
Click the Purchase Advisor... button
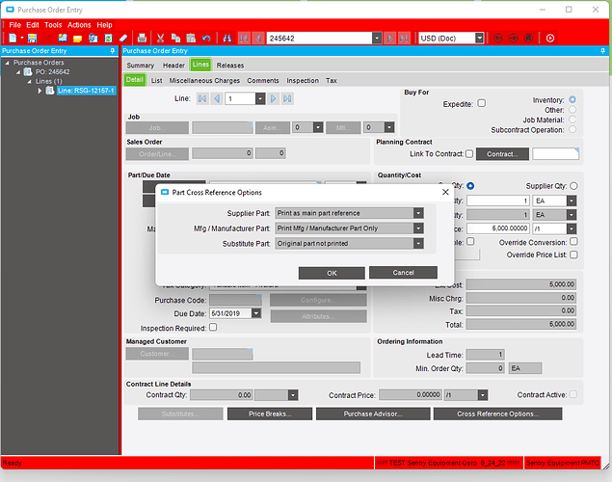click(373, 414)
